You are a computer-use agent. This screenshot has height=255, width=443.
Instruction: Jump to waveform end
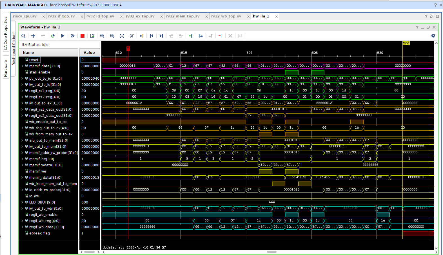coord(161,36)
